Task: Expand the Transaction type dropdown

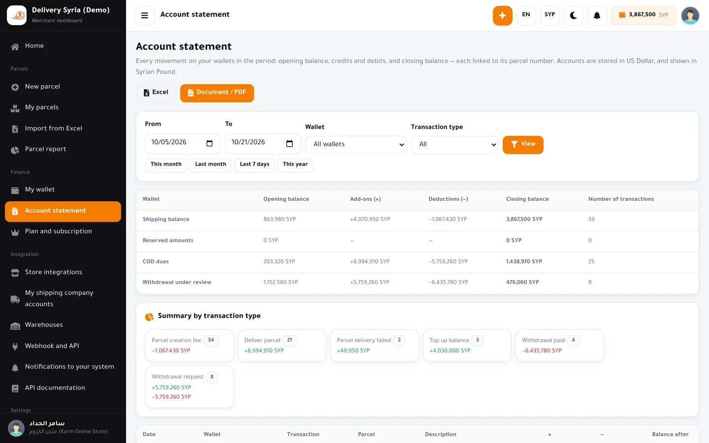Action: click(x=454, y=145)
